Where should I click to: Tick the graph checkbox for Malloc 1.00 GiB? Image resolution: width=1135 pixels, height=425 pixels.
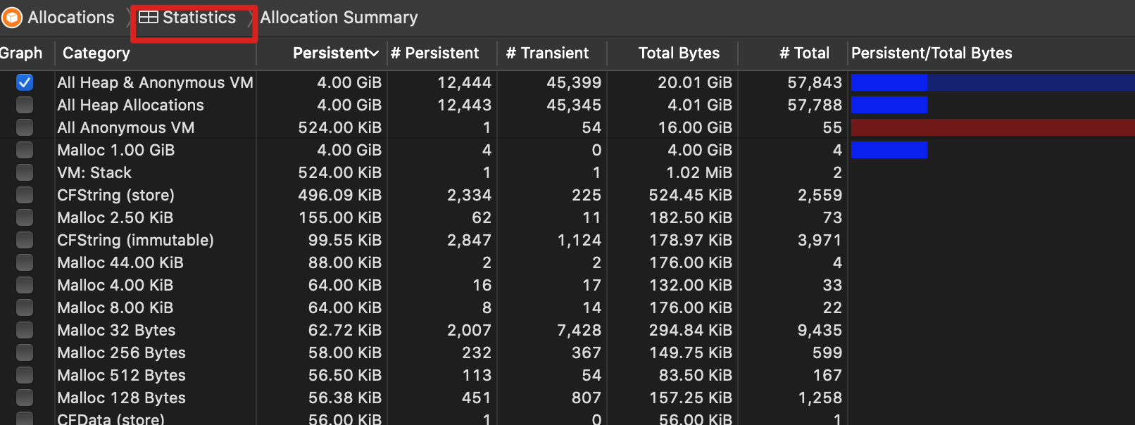tap(25, 150)
